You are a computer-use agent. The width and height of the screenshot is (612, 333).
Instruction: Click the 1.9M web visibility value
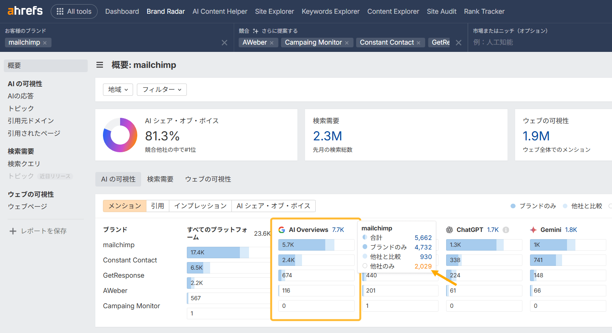pyautogui.click(x=536, y=136)
